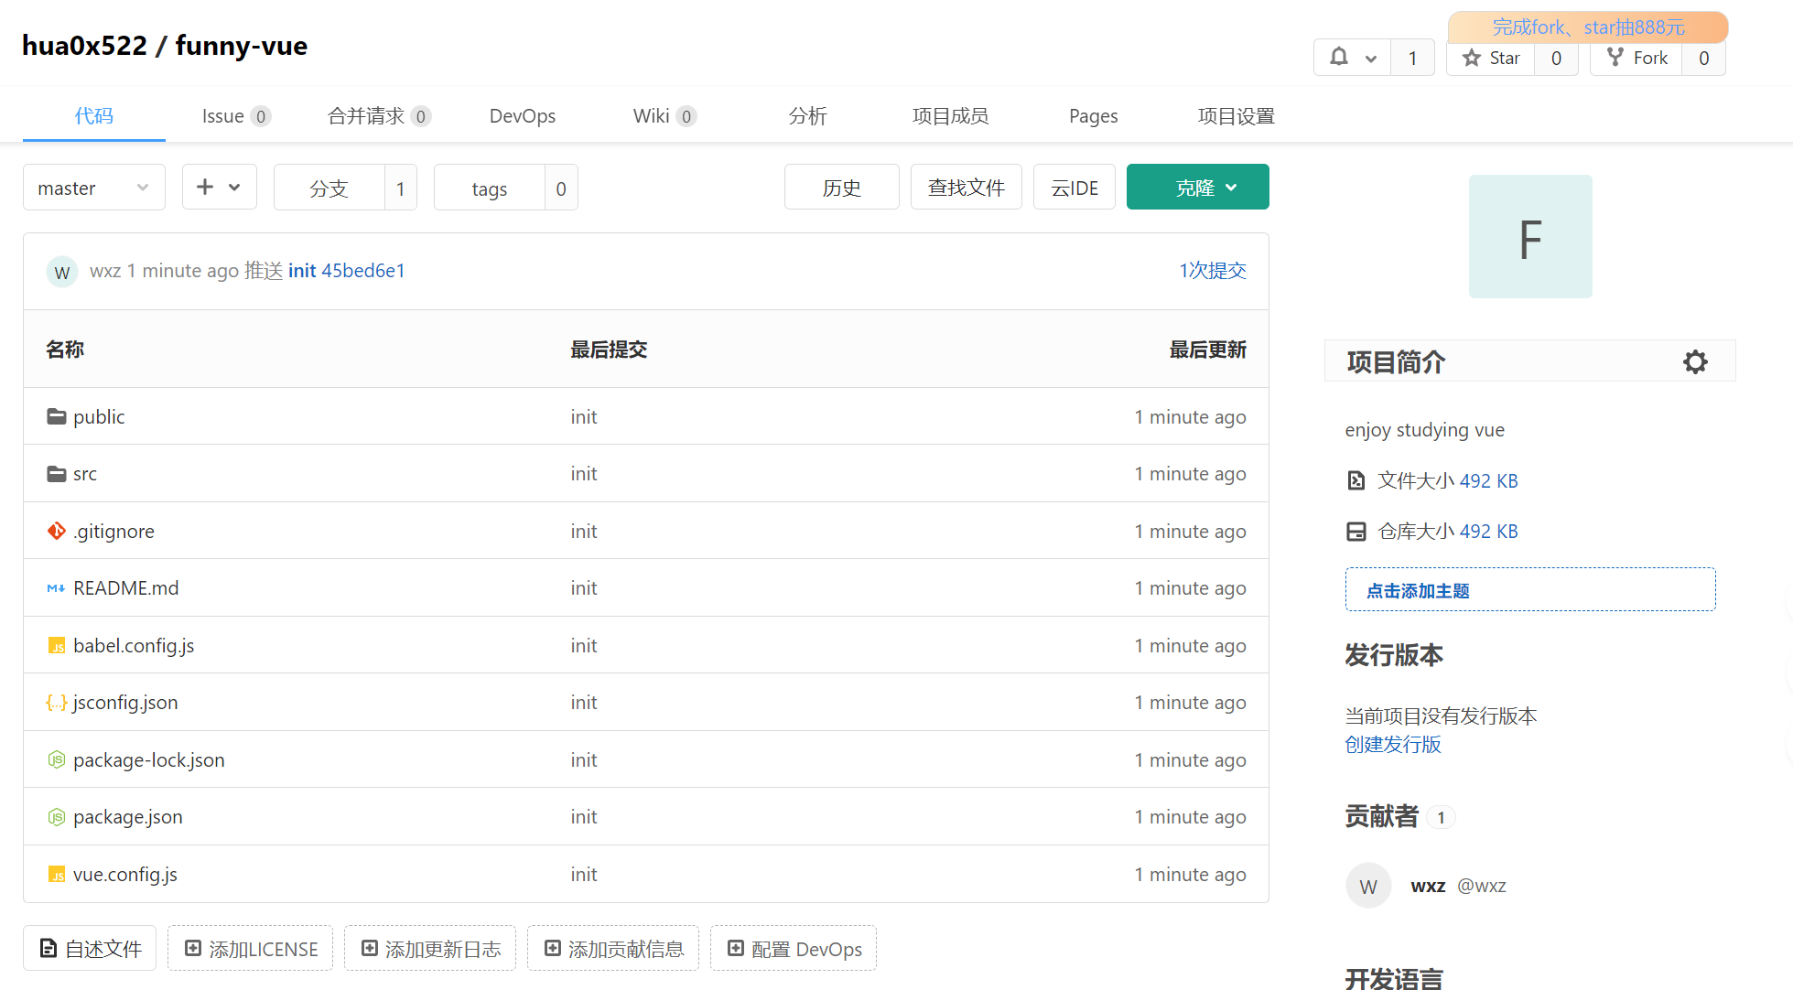Open the plus create dropdown
1793x990 pixels.
point(219,187)
